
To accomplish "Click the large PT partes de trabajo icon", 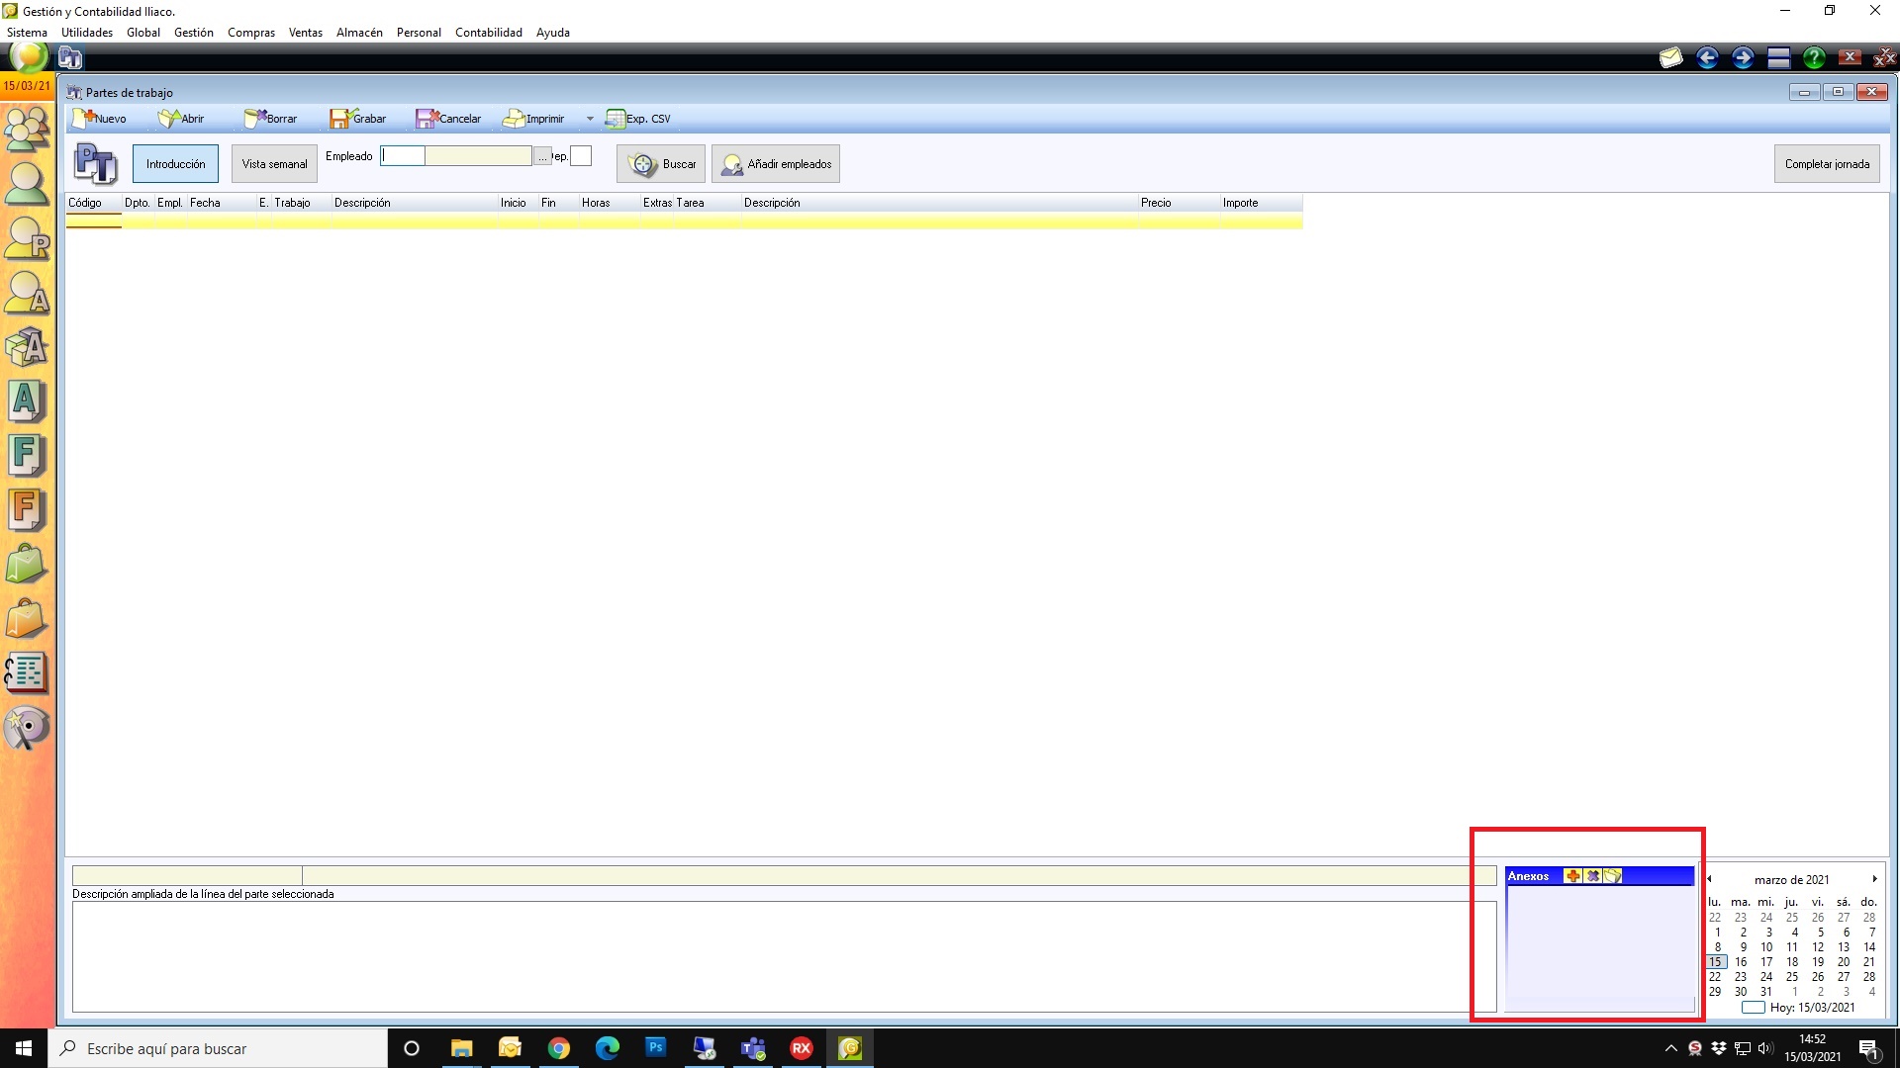I will 96,164.
